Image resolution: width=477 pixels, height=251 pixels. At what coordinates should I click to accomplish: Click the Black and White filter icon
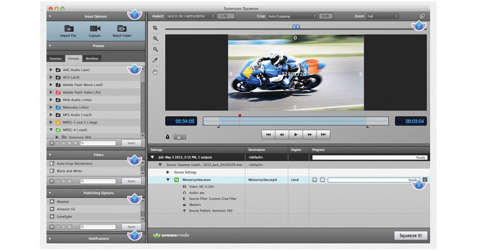click(52, 171)
